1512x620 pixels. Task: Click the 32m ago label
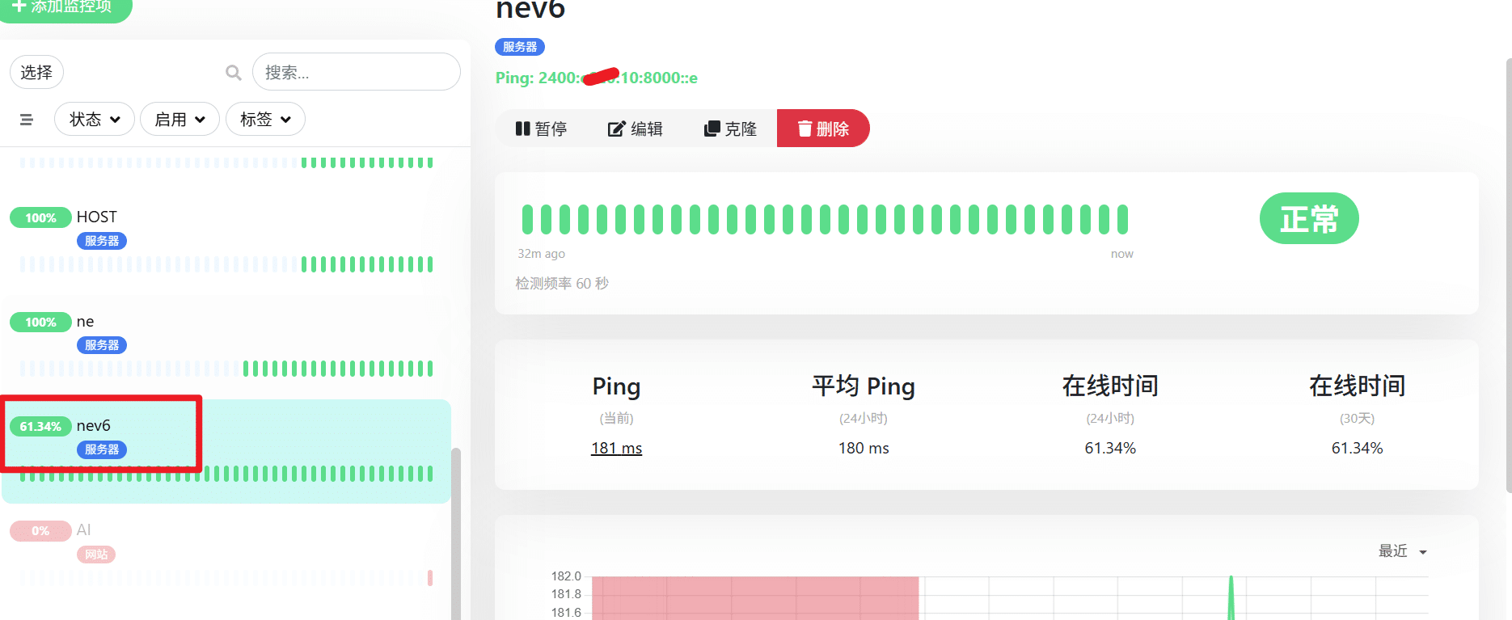(x=541, y=254)
